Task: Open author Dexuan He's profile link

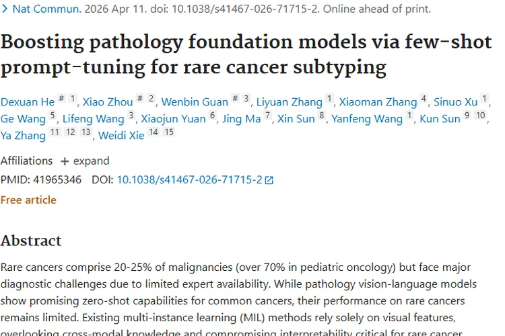Action: (28, 102)
